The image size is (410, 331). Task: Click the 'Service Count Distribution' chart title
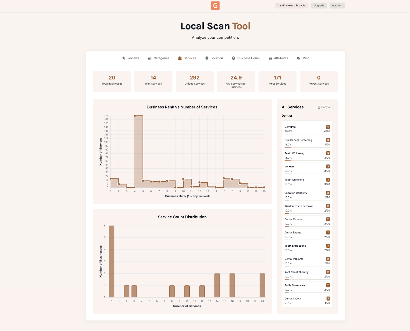point(182,217)
